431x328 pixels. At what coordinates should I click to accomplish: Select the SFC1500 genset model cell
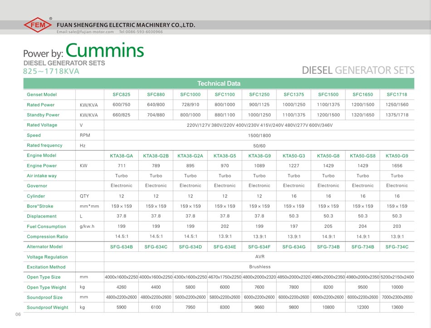(328, 94)
